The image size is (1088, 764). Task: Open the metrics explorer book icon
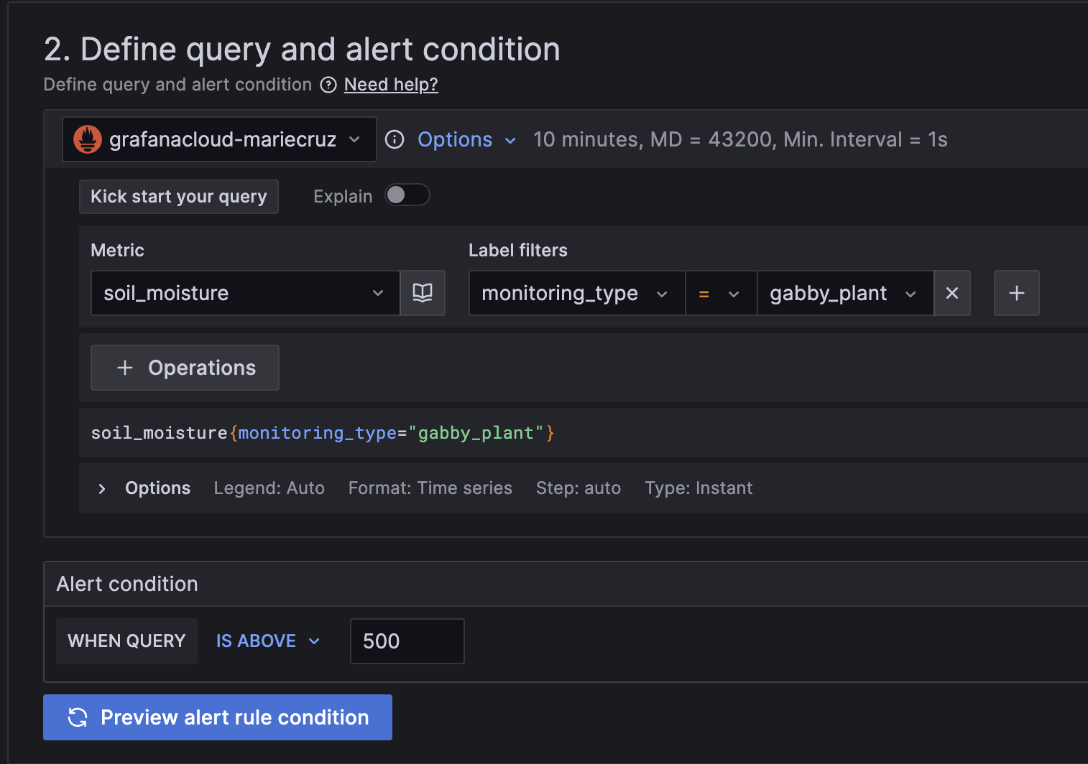coord(423,293)
